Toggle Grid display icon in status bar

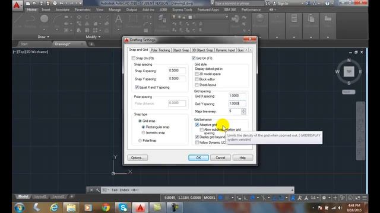point(220,198)
